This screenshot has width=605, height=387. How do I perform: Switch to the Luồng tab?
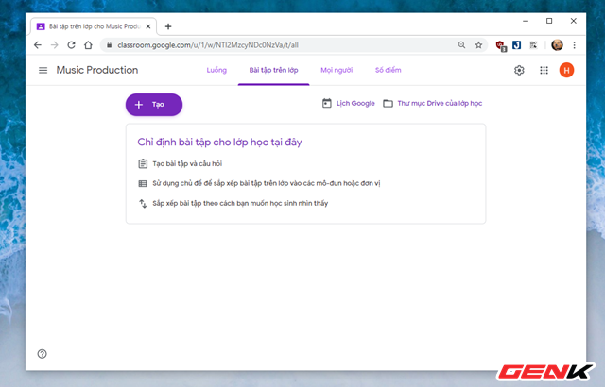coord(216,70)
